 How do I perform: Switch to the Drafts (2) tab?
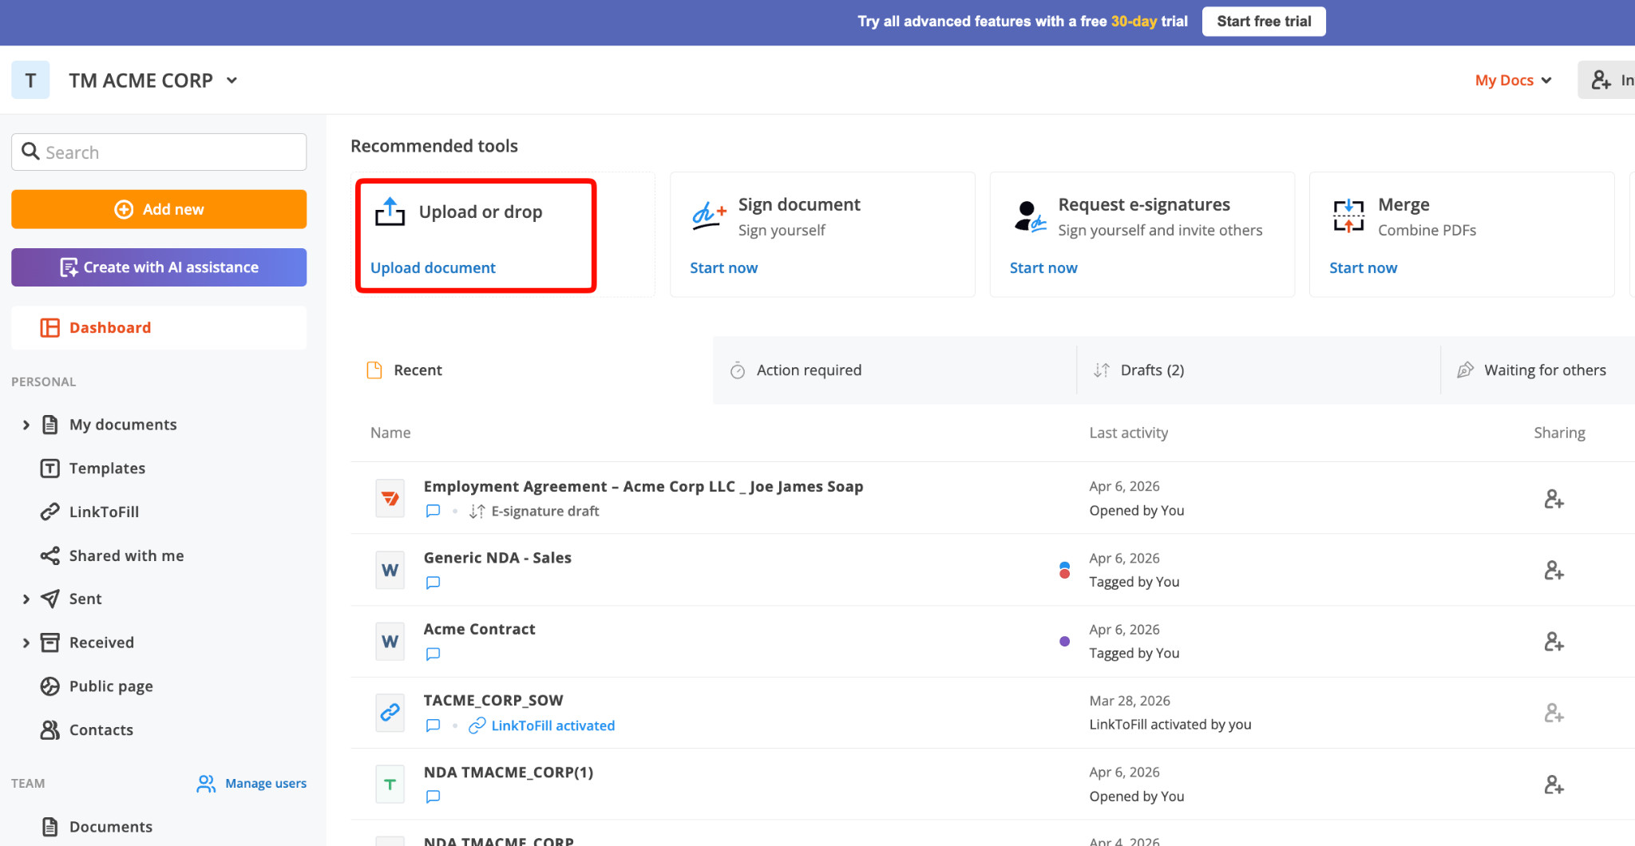pyautogui.click(x=1258, y=370)
